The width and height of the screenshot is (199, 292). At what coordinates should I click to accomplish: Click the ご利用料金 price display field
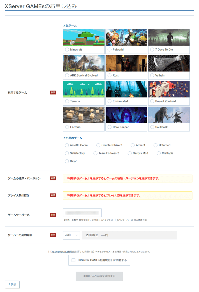[x=129, y=235]
